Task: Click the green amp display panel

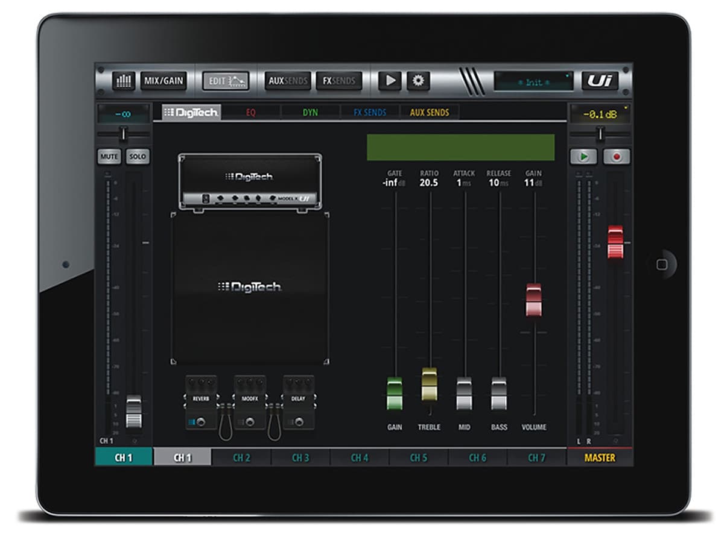Action: coord(461,147)
